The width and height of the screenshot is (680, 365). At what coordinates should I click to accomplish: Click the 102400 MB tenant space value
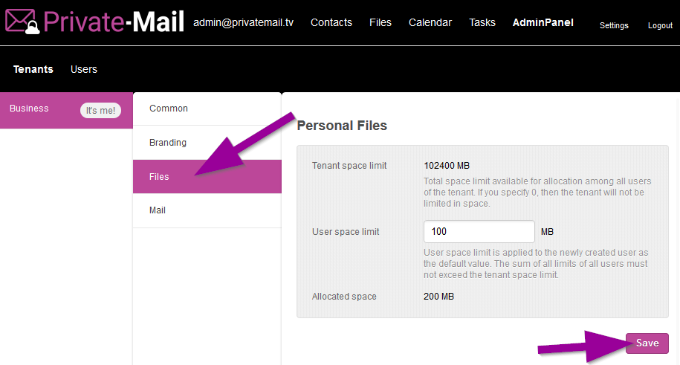click(447, 166)
